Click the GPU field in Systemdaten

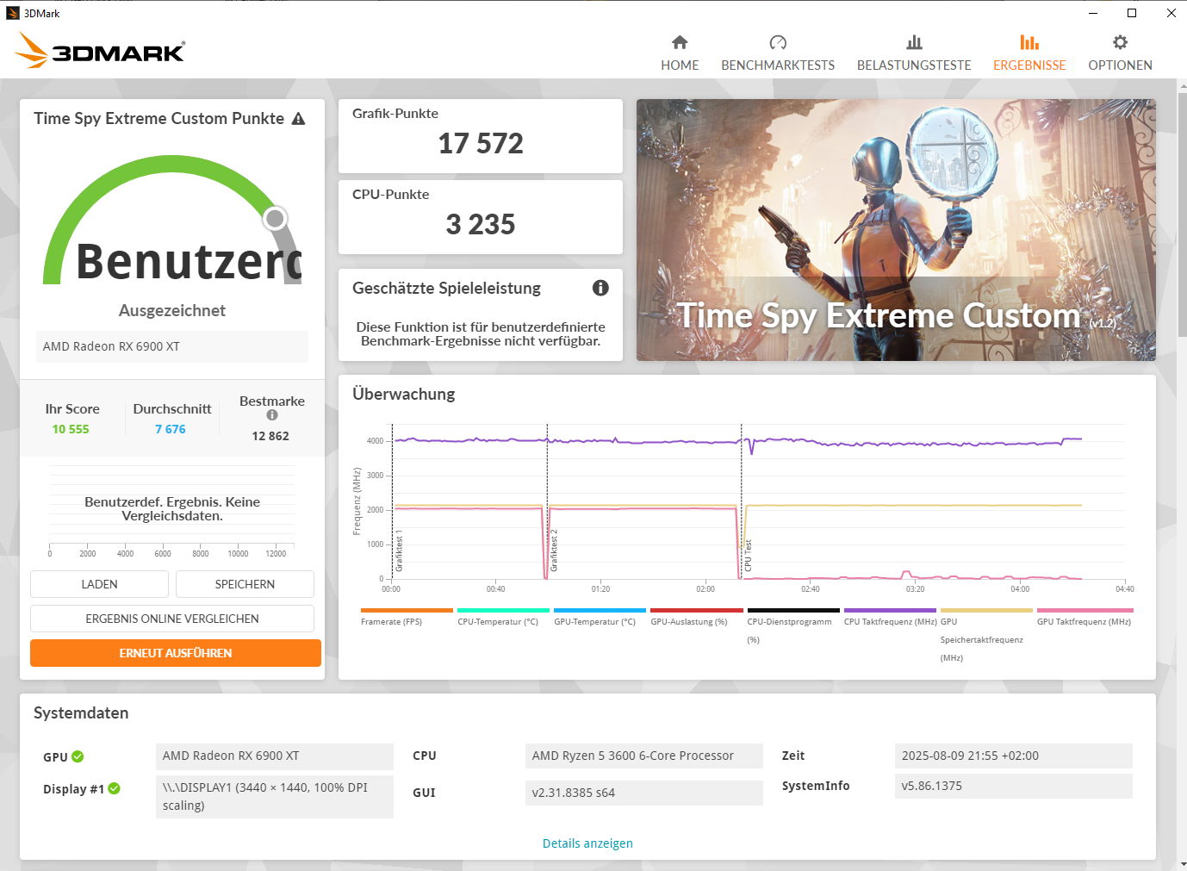275,756
